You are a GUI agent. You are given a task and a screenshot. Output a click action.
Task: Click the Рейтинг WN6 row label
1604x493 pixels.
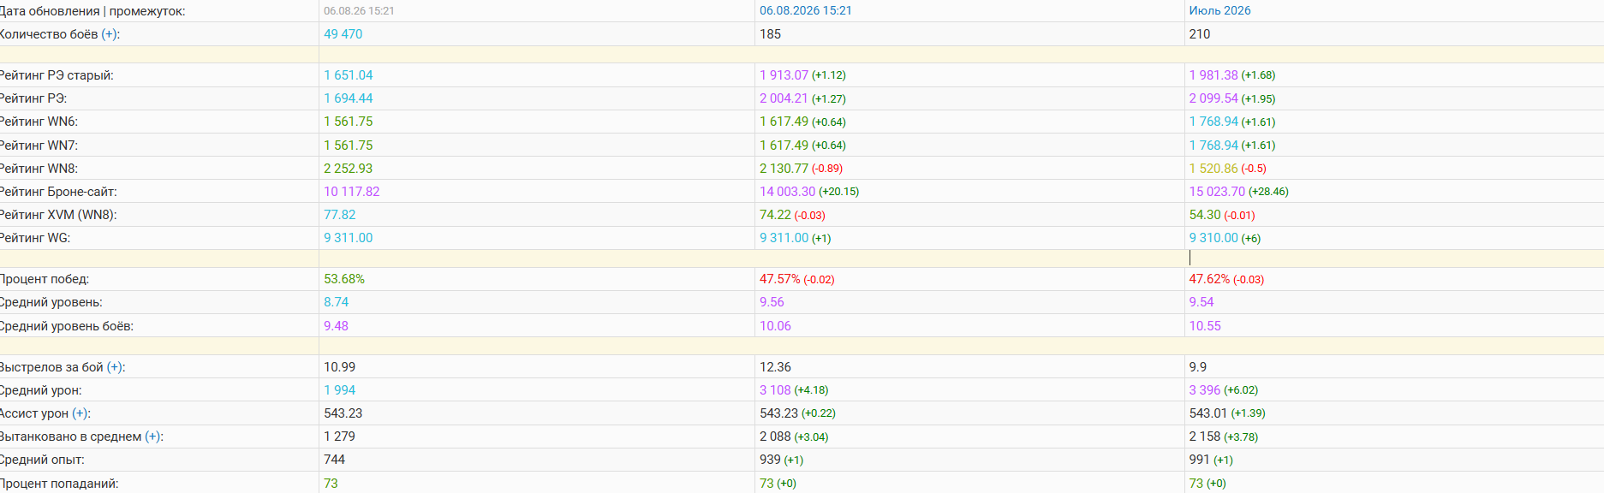tap(39, 122)
